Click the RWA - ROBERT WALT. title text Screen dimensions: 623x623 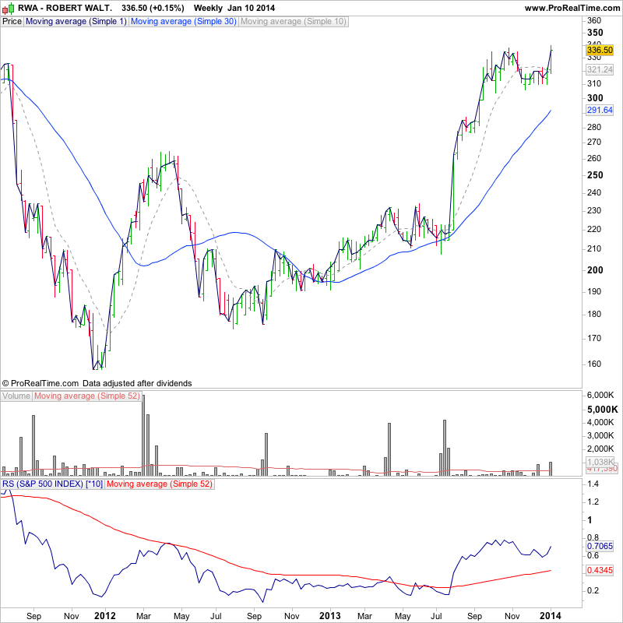pyautogui.click(x=65, y=8)
